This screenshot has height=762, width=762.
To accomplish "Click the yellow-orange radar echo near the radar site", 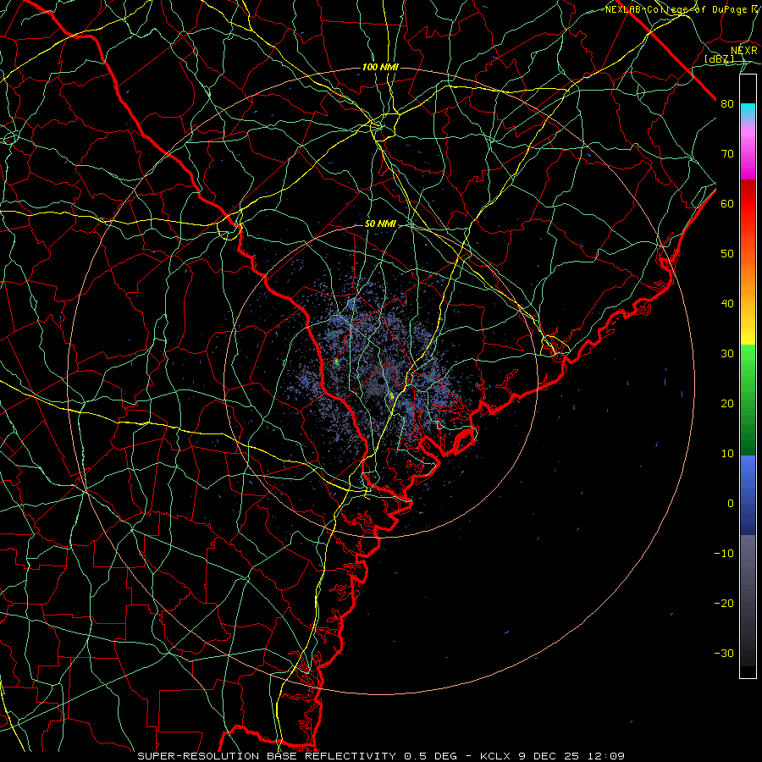I will (x=392, y=396).
